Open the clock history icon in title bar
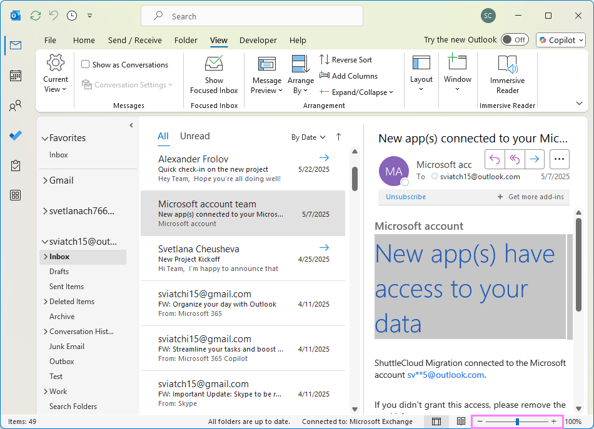Viewport: 594px width, 429px height. click(72, 16)
